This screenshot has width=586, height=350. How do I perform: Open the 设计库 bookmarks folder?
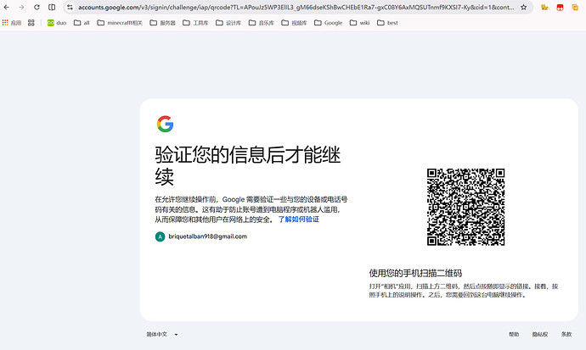coord(228,23)
